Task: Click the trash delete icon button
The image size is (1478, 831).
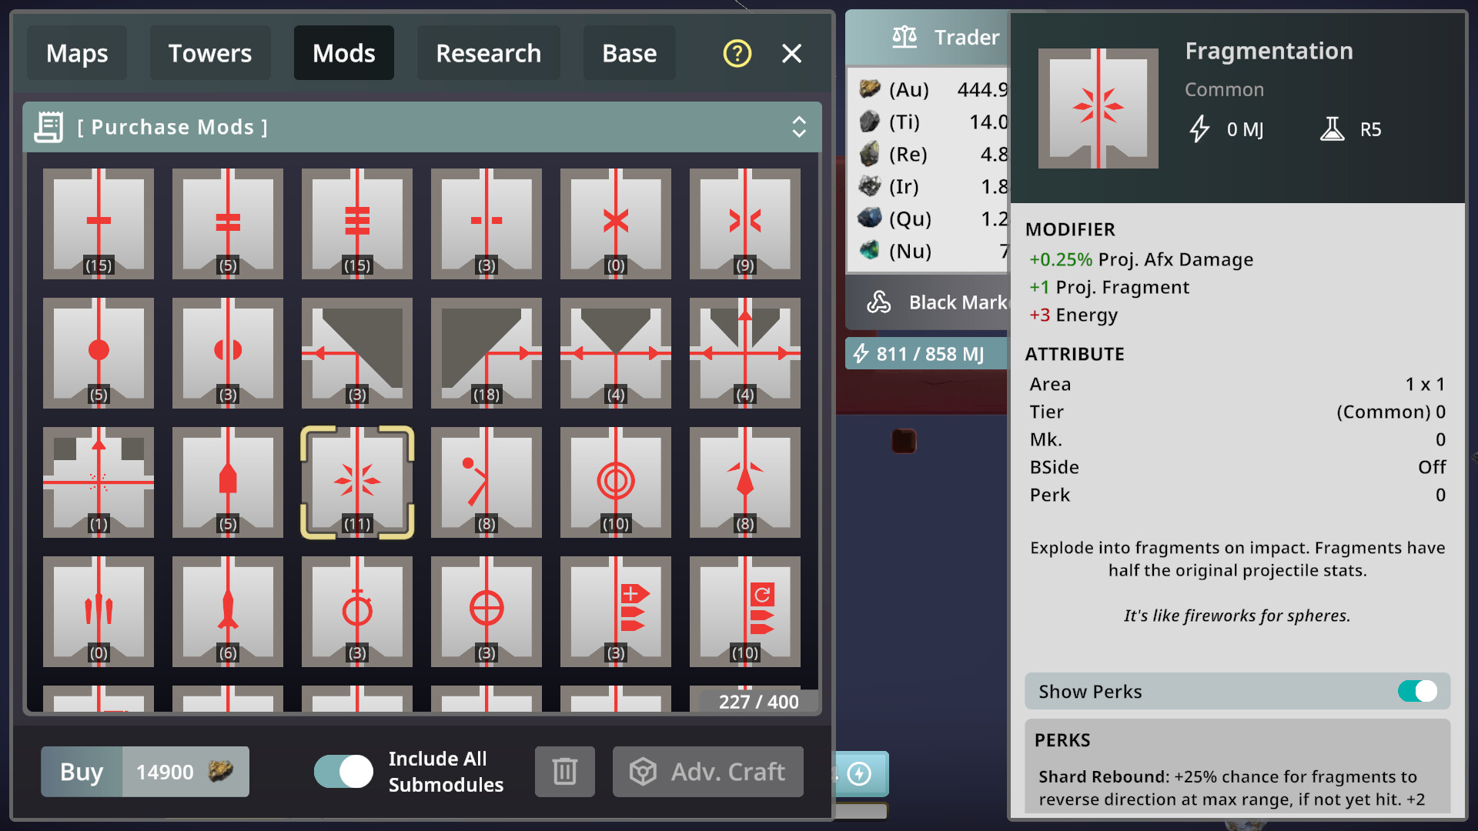Action: (565, 772)
